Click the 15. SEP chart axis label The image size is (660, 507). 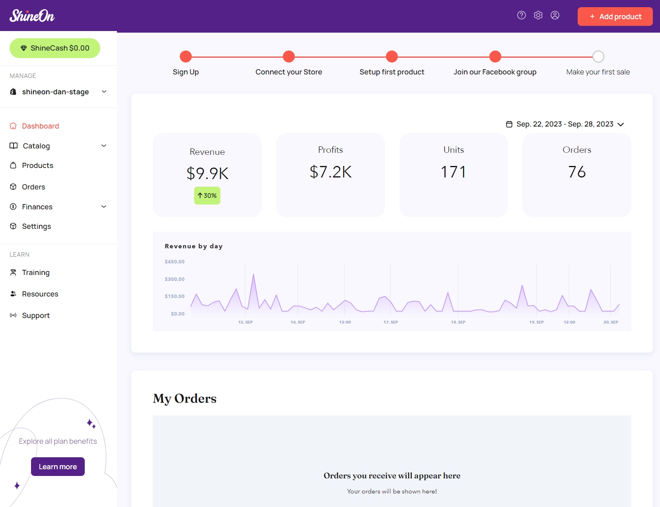tap(245, 322)
